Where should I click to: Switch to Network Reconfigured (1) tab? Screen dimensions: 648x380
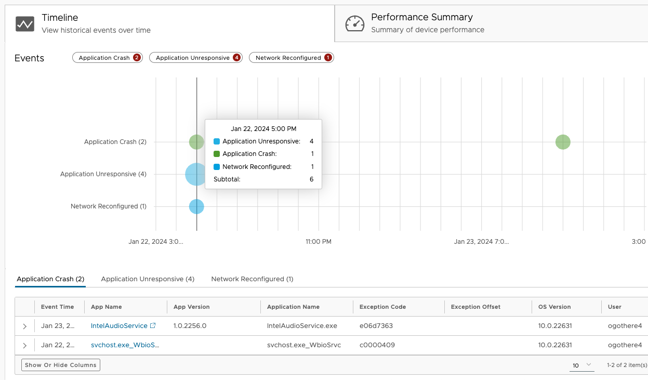coord(252,279)
